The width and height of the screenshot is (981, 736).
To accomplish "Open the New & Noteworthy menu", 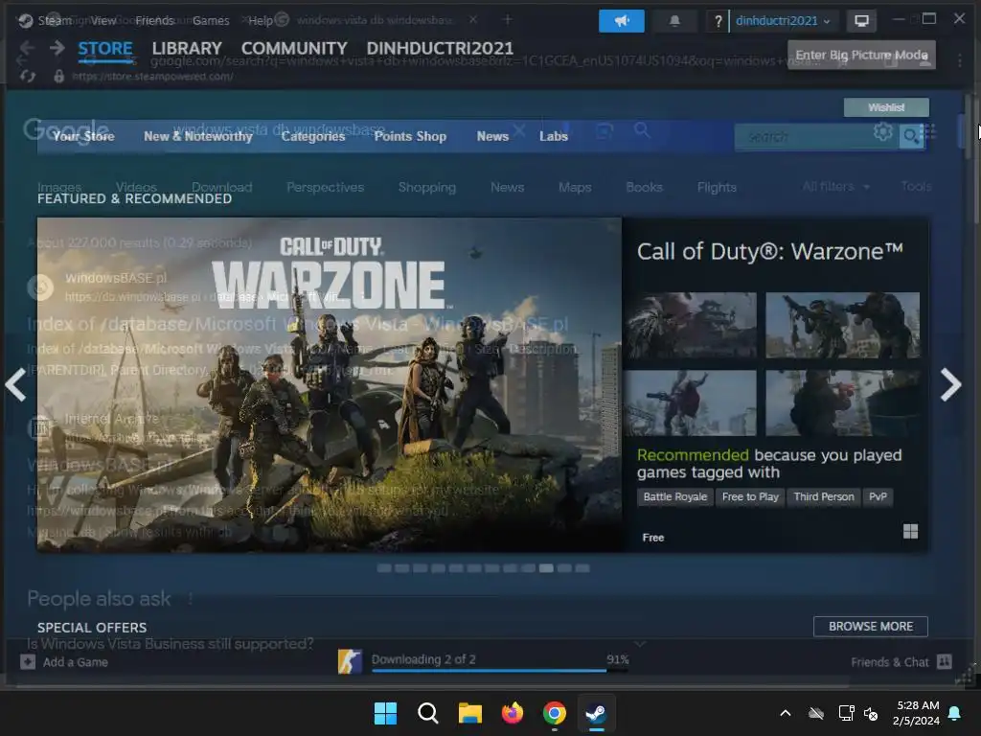I will pos(197,136).
